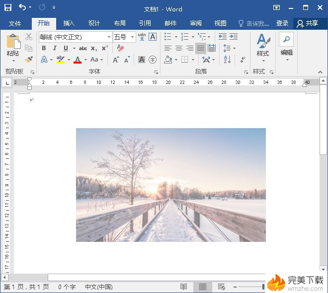The image size is (328, 293).
Task: Click the Paste clipboard icon
Action: 13,41
